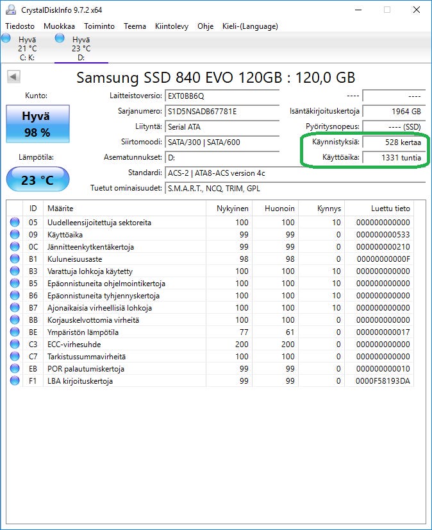Click blue status icon for attribute 0C
This screenshot has height=530, width=432.
coord(15,247)
